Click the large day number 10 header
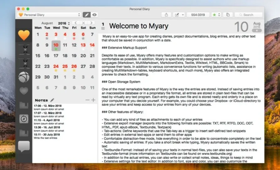The image size is (280, 170). pyautogui.click(x=241, y=27)
